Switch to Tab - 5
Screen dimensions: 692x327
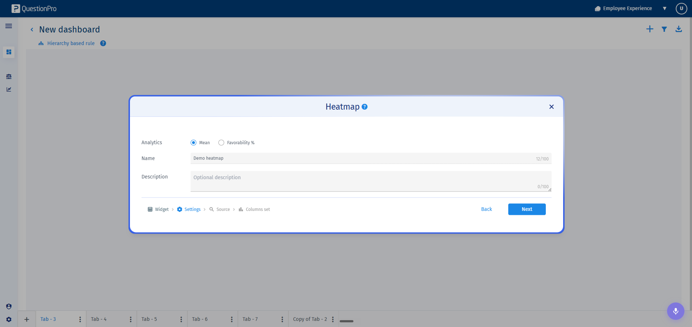(149, 319)
